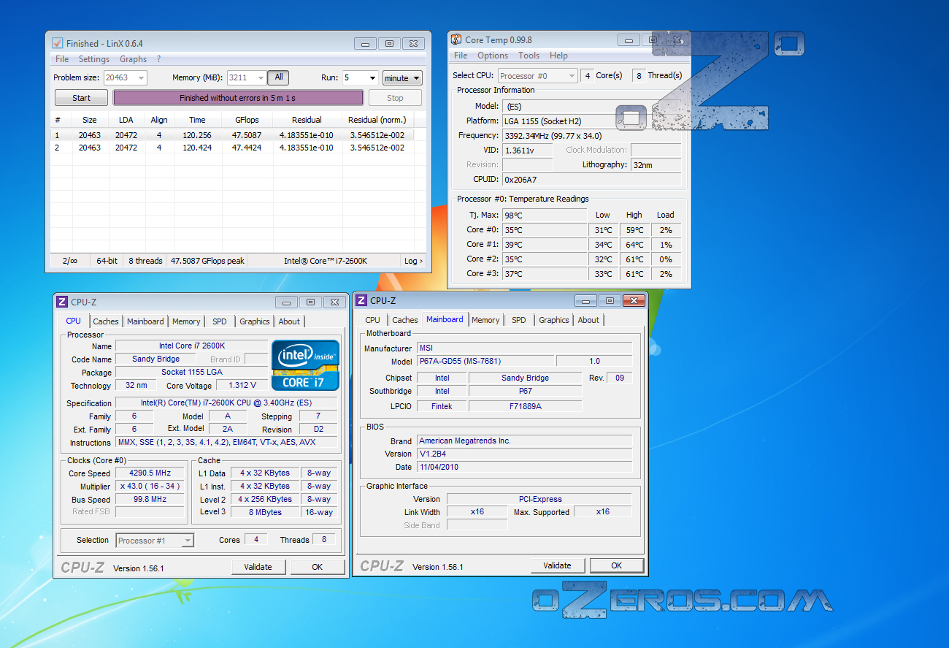
Task: Click the Mainboard CPU-Z window title icon
Action: pos(361,300)
